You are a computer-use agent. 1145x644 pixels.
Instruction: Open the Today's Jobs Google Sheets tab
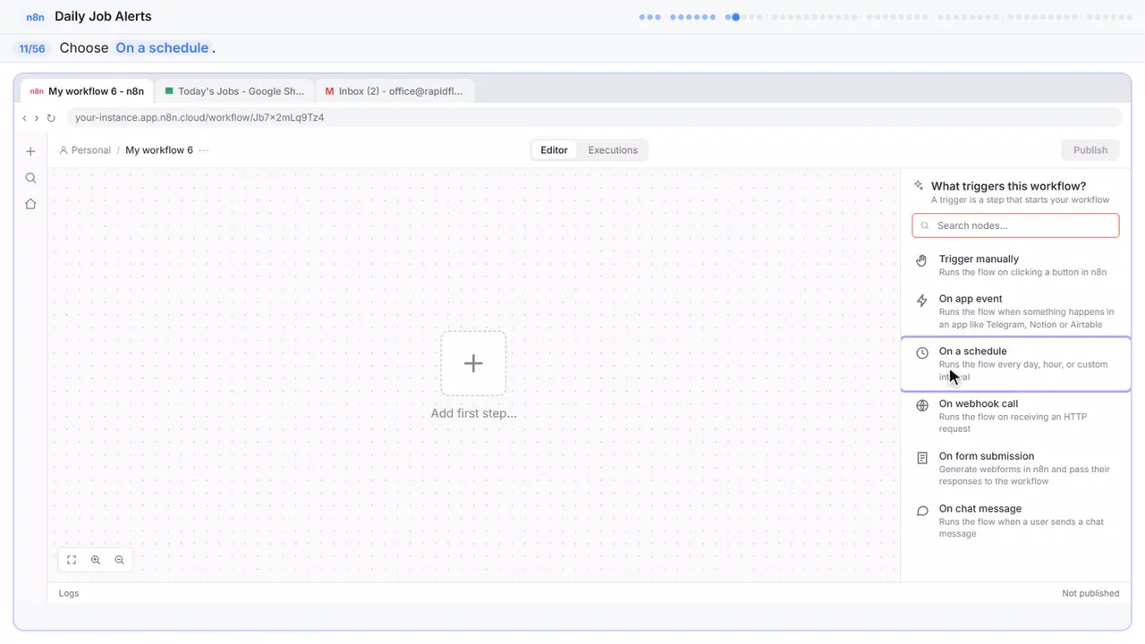(x=234, y=91)
